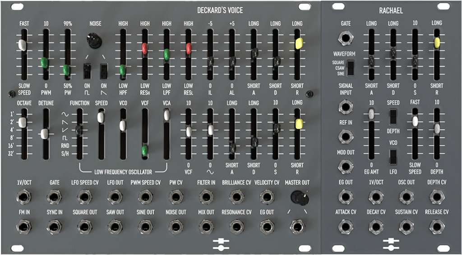Click the LOW FREQUENCY OSCILLATOR label
Image resolution: width=462 pixels, height=255 pixels.
(123, 172)
